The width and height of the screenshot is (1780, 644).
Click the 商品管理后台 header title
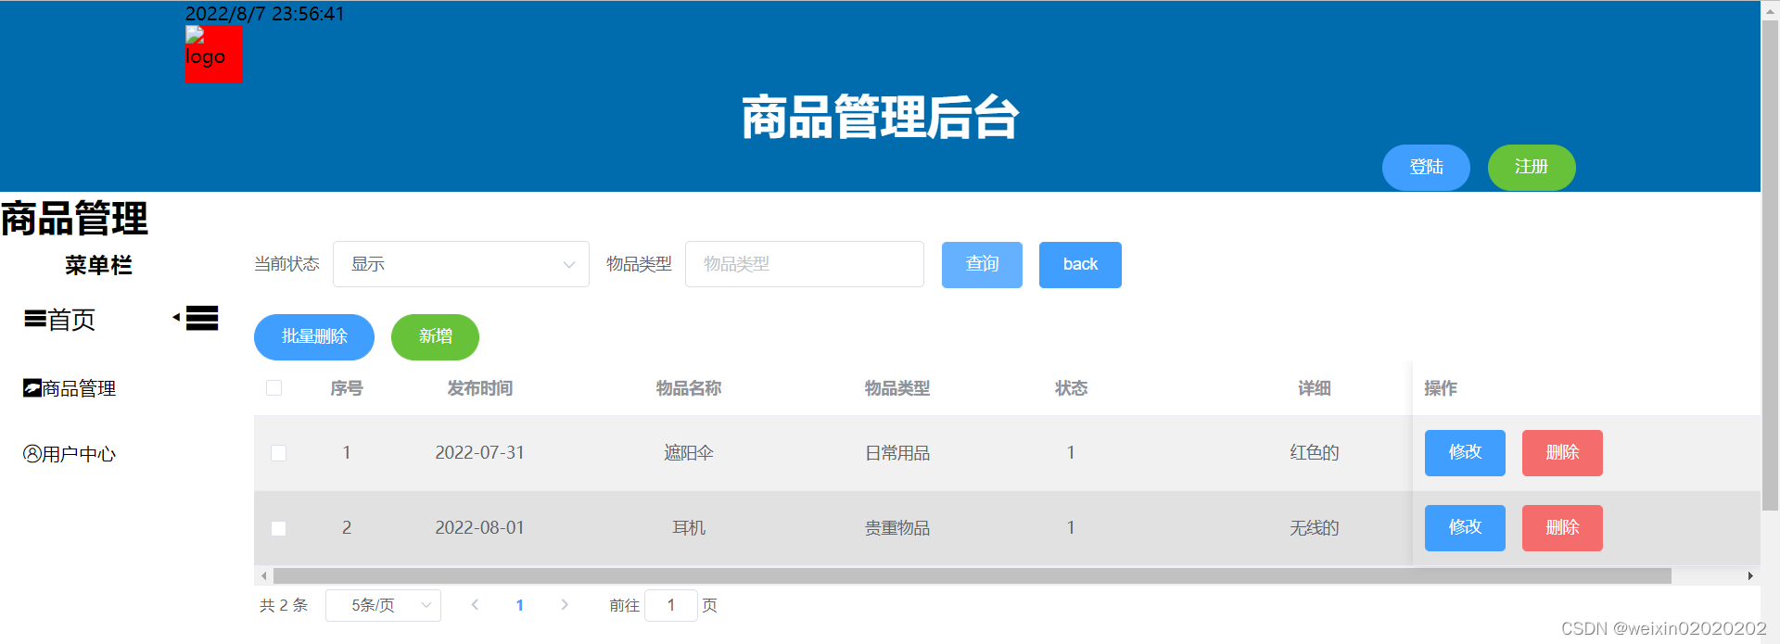tap(880, 118)
